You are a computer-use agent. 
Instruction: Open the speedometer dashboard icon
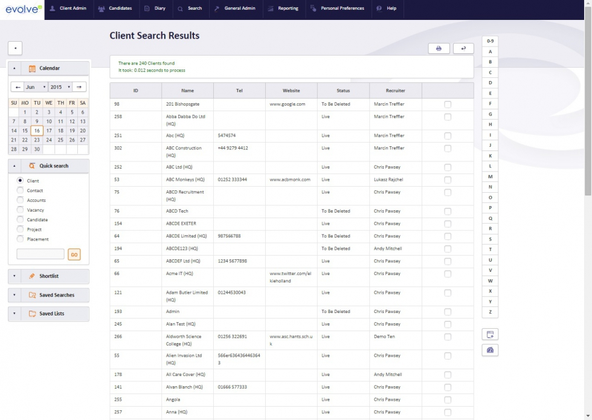coord(489,349)
